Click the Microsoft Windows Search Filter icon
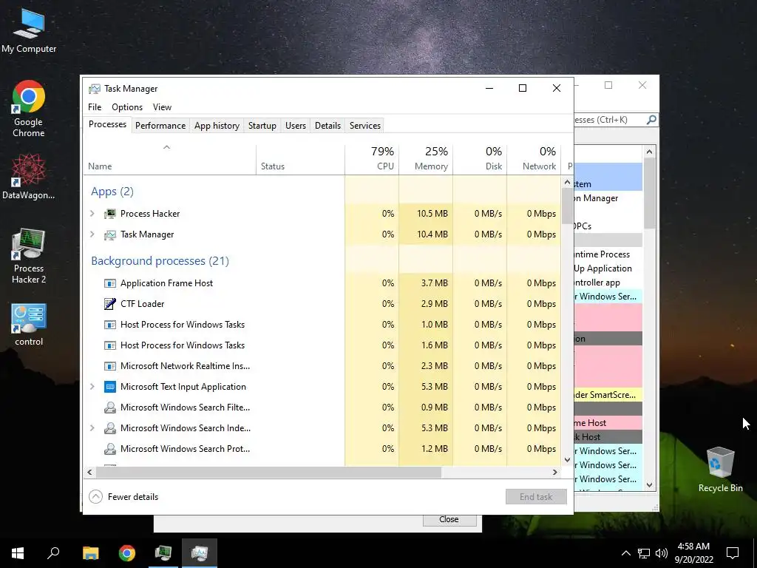 coord(110,408)
